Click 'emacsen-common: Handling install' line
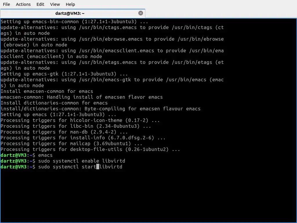297x223 pixels. pos(82,97)
